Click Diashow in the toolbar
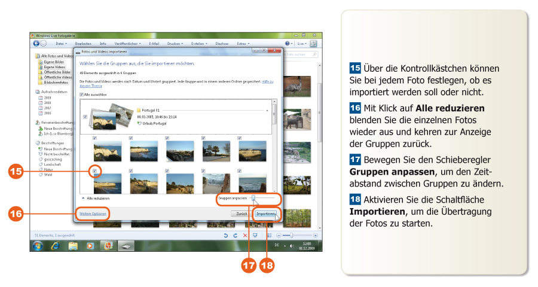This screenshot has width=538, height=287. [x=222, y=44]
